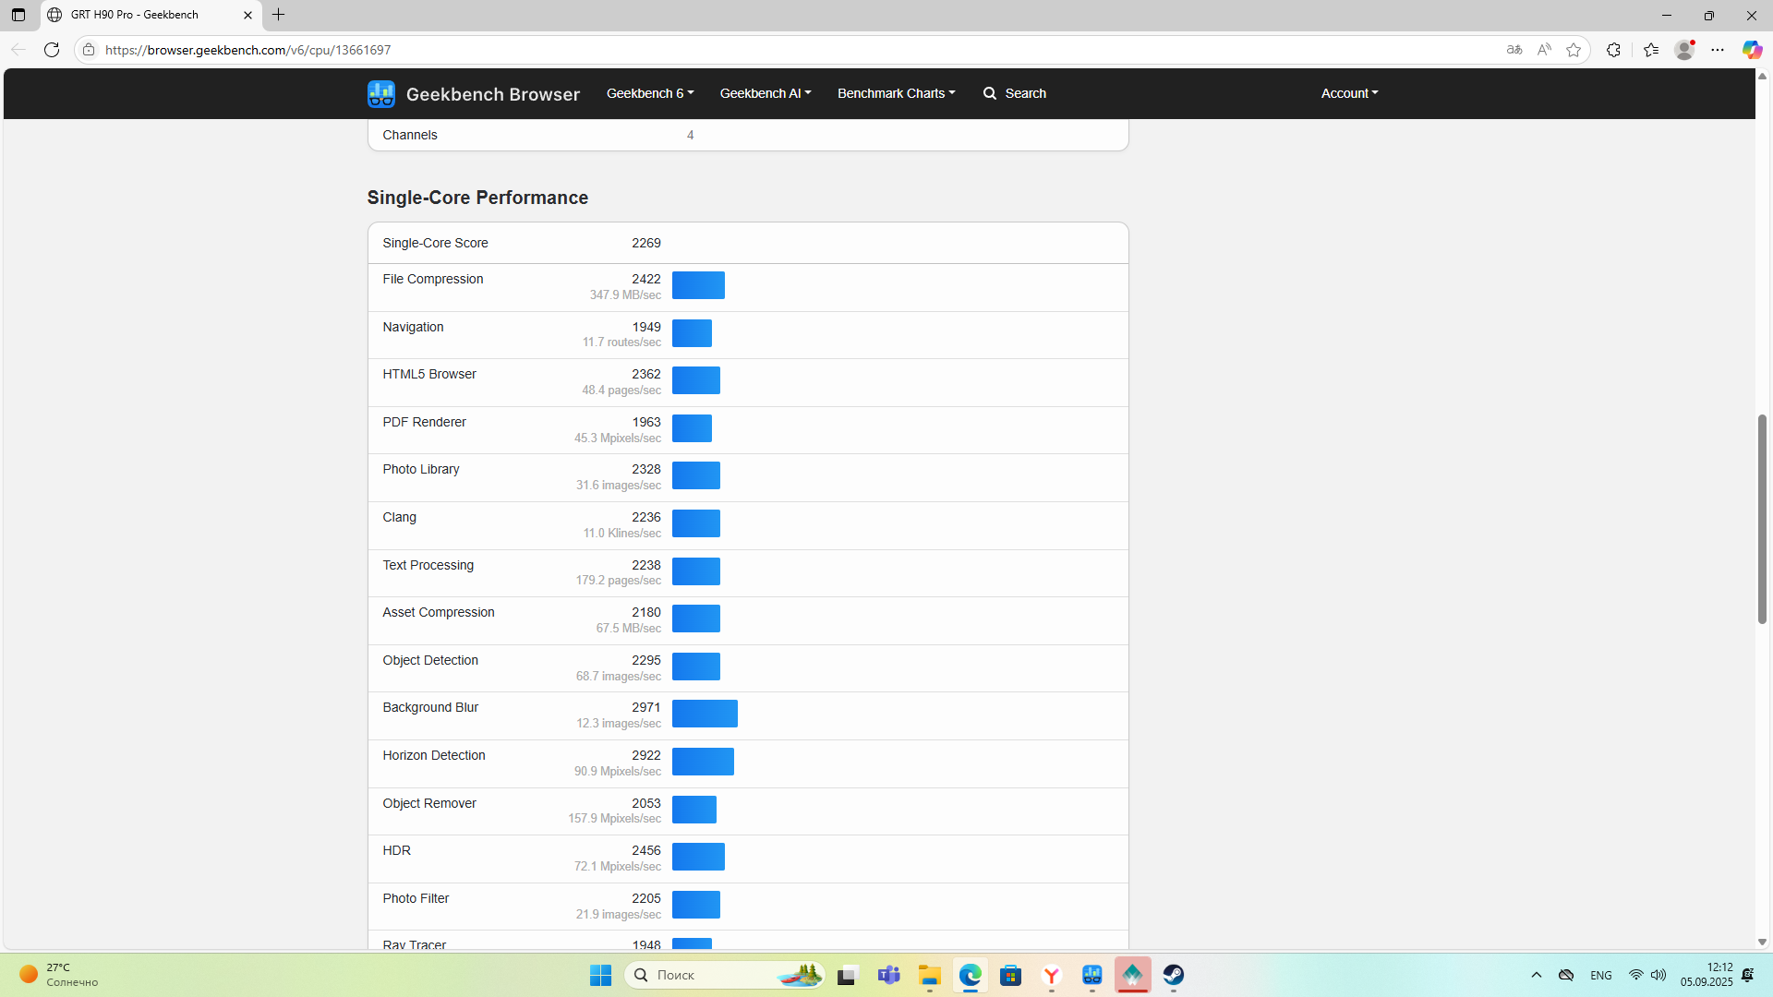The height and width of the screenshot is (997, 1773).
Task: Click the page vertical scrollbar thumb
Action: 1762,519
